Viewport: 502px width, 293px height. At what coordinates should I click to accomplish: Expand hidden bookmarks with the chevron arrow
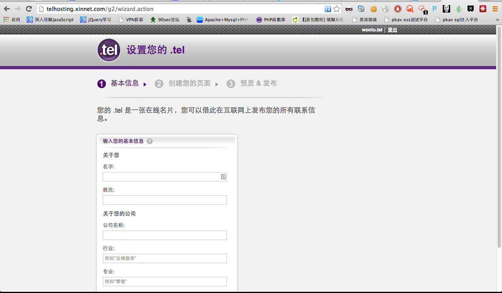coord(497,19)
